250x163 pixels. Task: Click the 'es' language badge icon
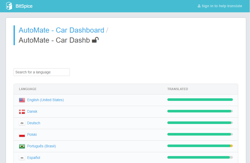pos(22,158)
